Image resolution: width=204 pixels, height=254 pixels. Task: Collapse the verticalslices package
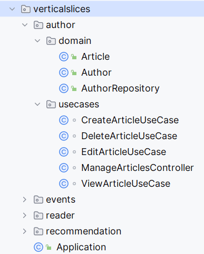[x=12, y=9]
